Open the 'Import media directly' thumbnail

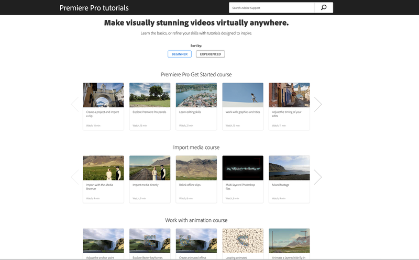[x=150, y=168]
